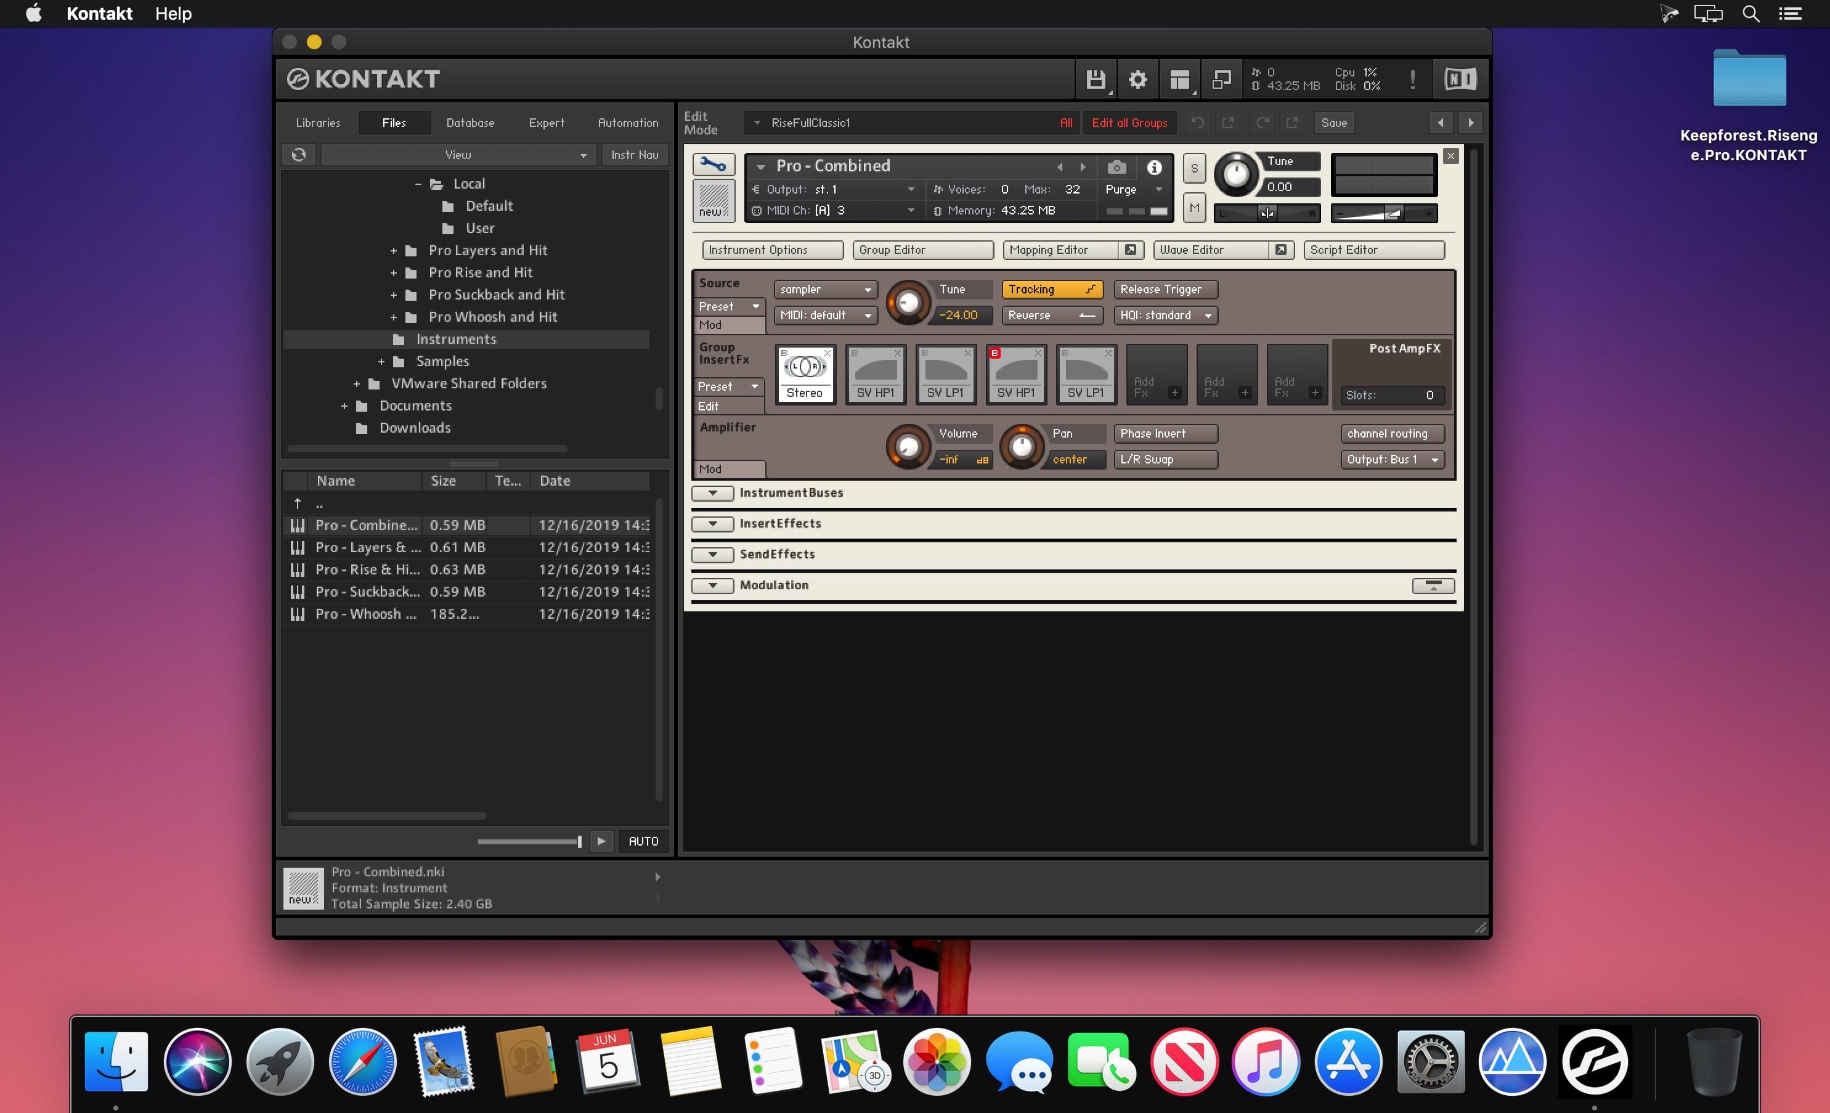Open the HQI: standard quality dropdown
Screen dimensions: 1830x1113
pyautogui.click(x=1165, y=315)
